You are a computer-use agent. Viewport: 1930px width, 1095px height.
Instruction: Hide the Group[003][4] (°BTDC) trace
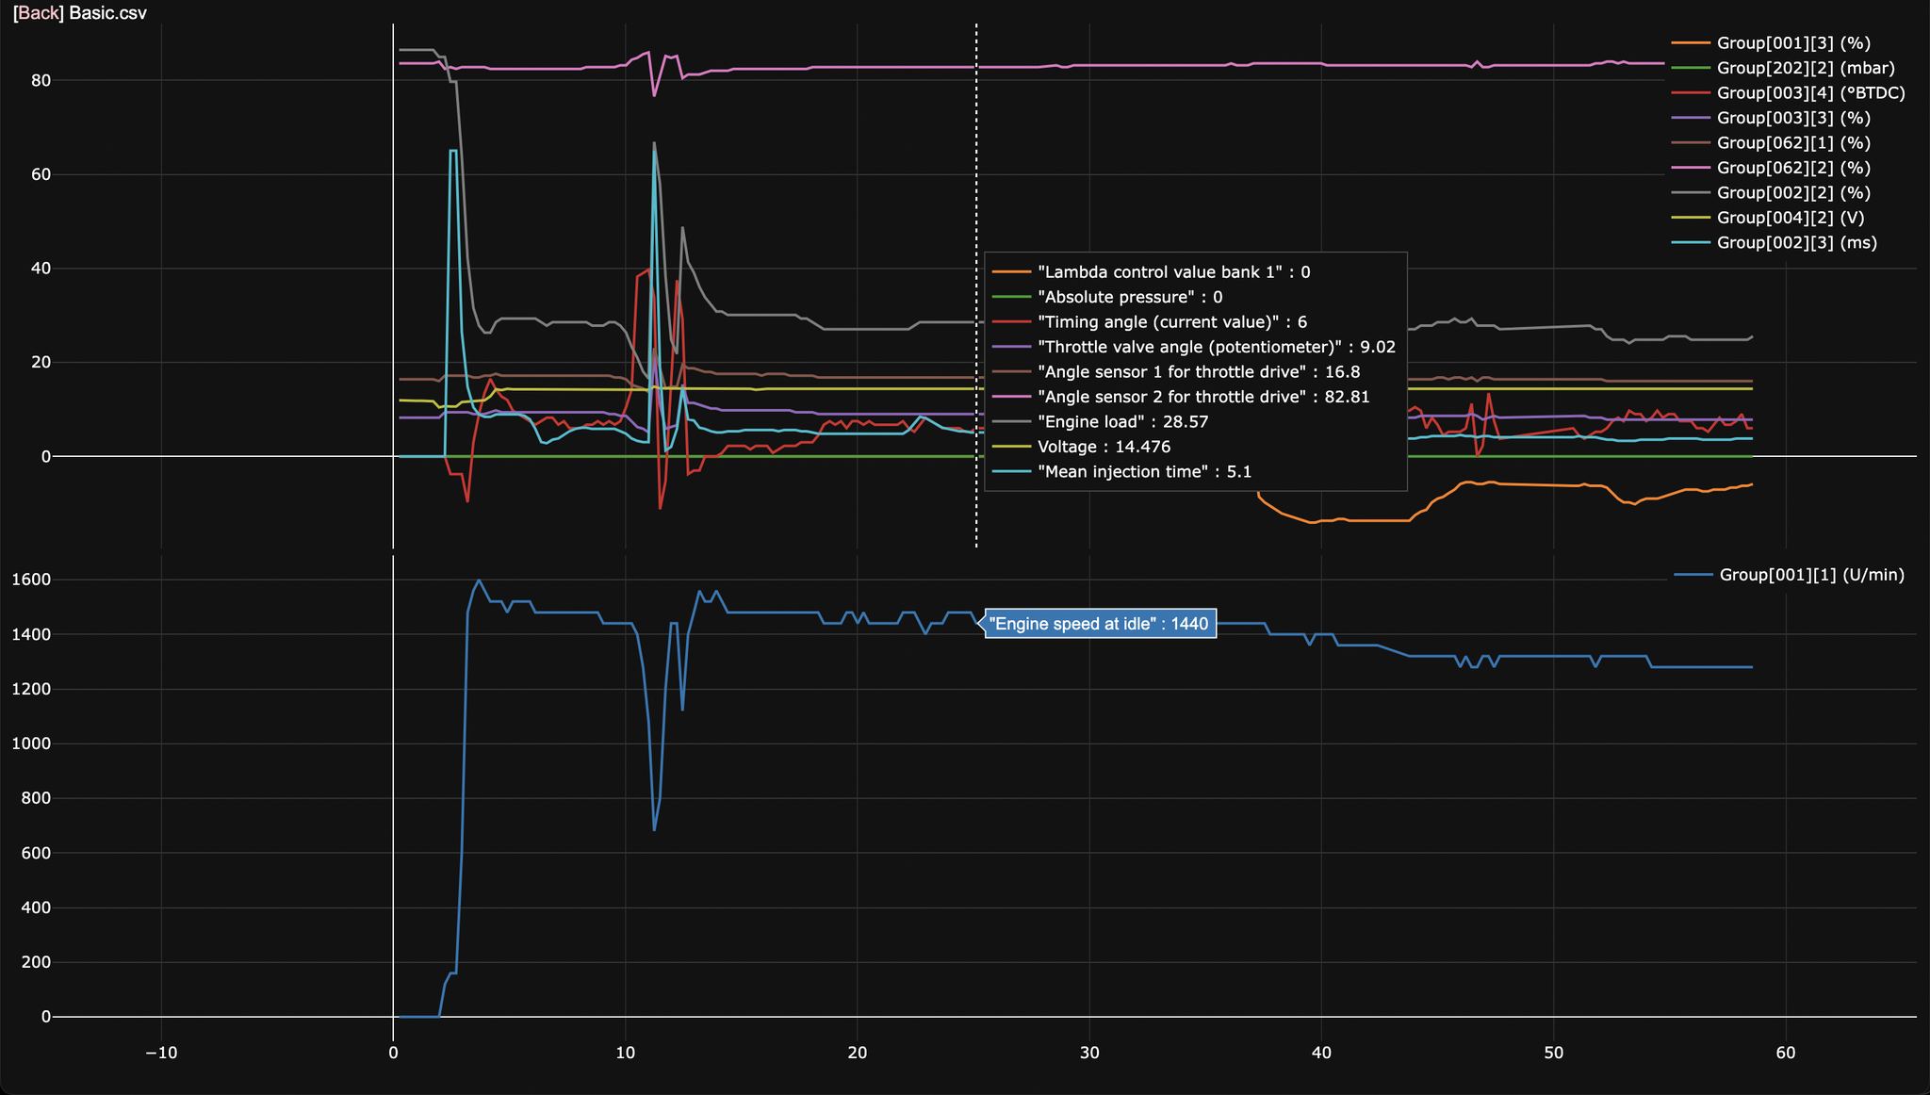coord(1788,92)
